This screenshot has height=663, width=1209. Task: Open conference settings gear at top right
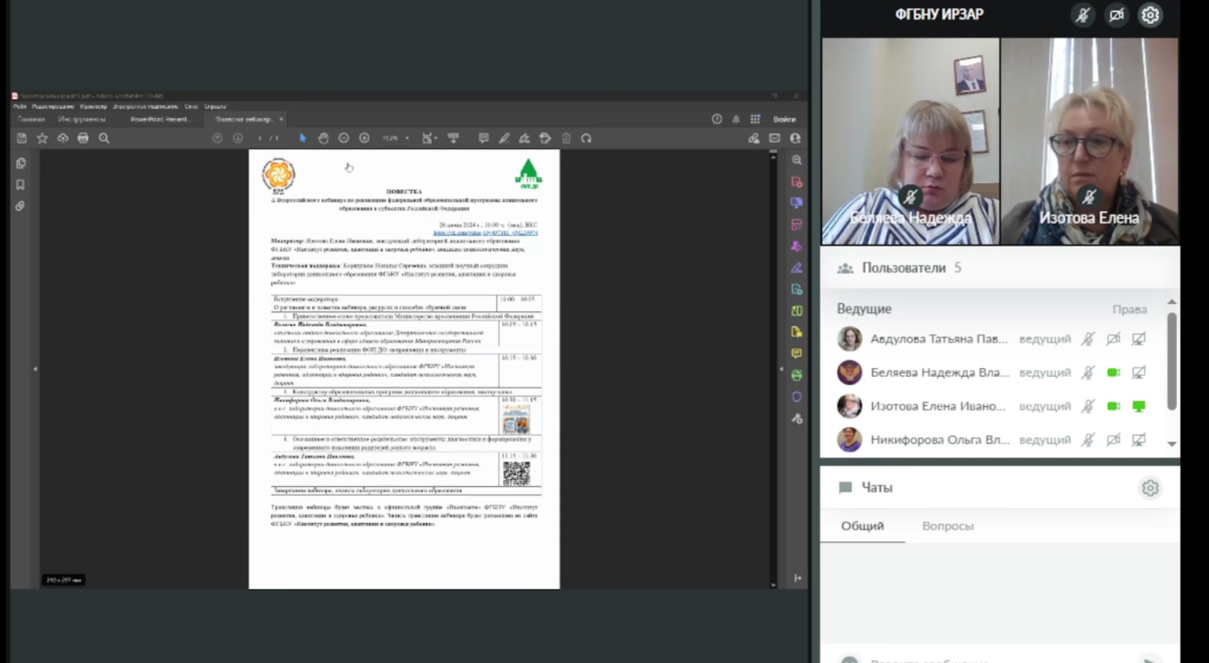coord(1150,15)
